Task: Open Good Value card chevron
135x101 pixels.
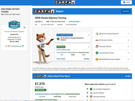Action: pos(89,47)
